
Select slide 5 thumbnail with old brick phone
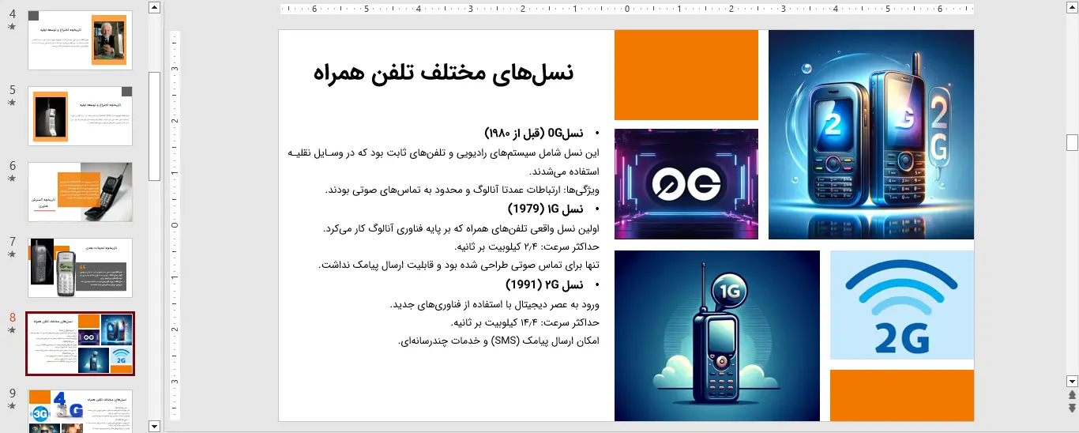80,116
